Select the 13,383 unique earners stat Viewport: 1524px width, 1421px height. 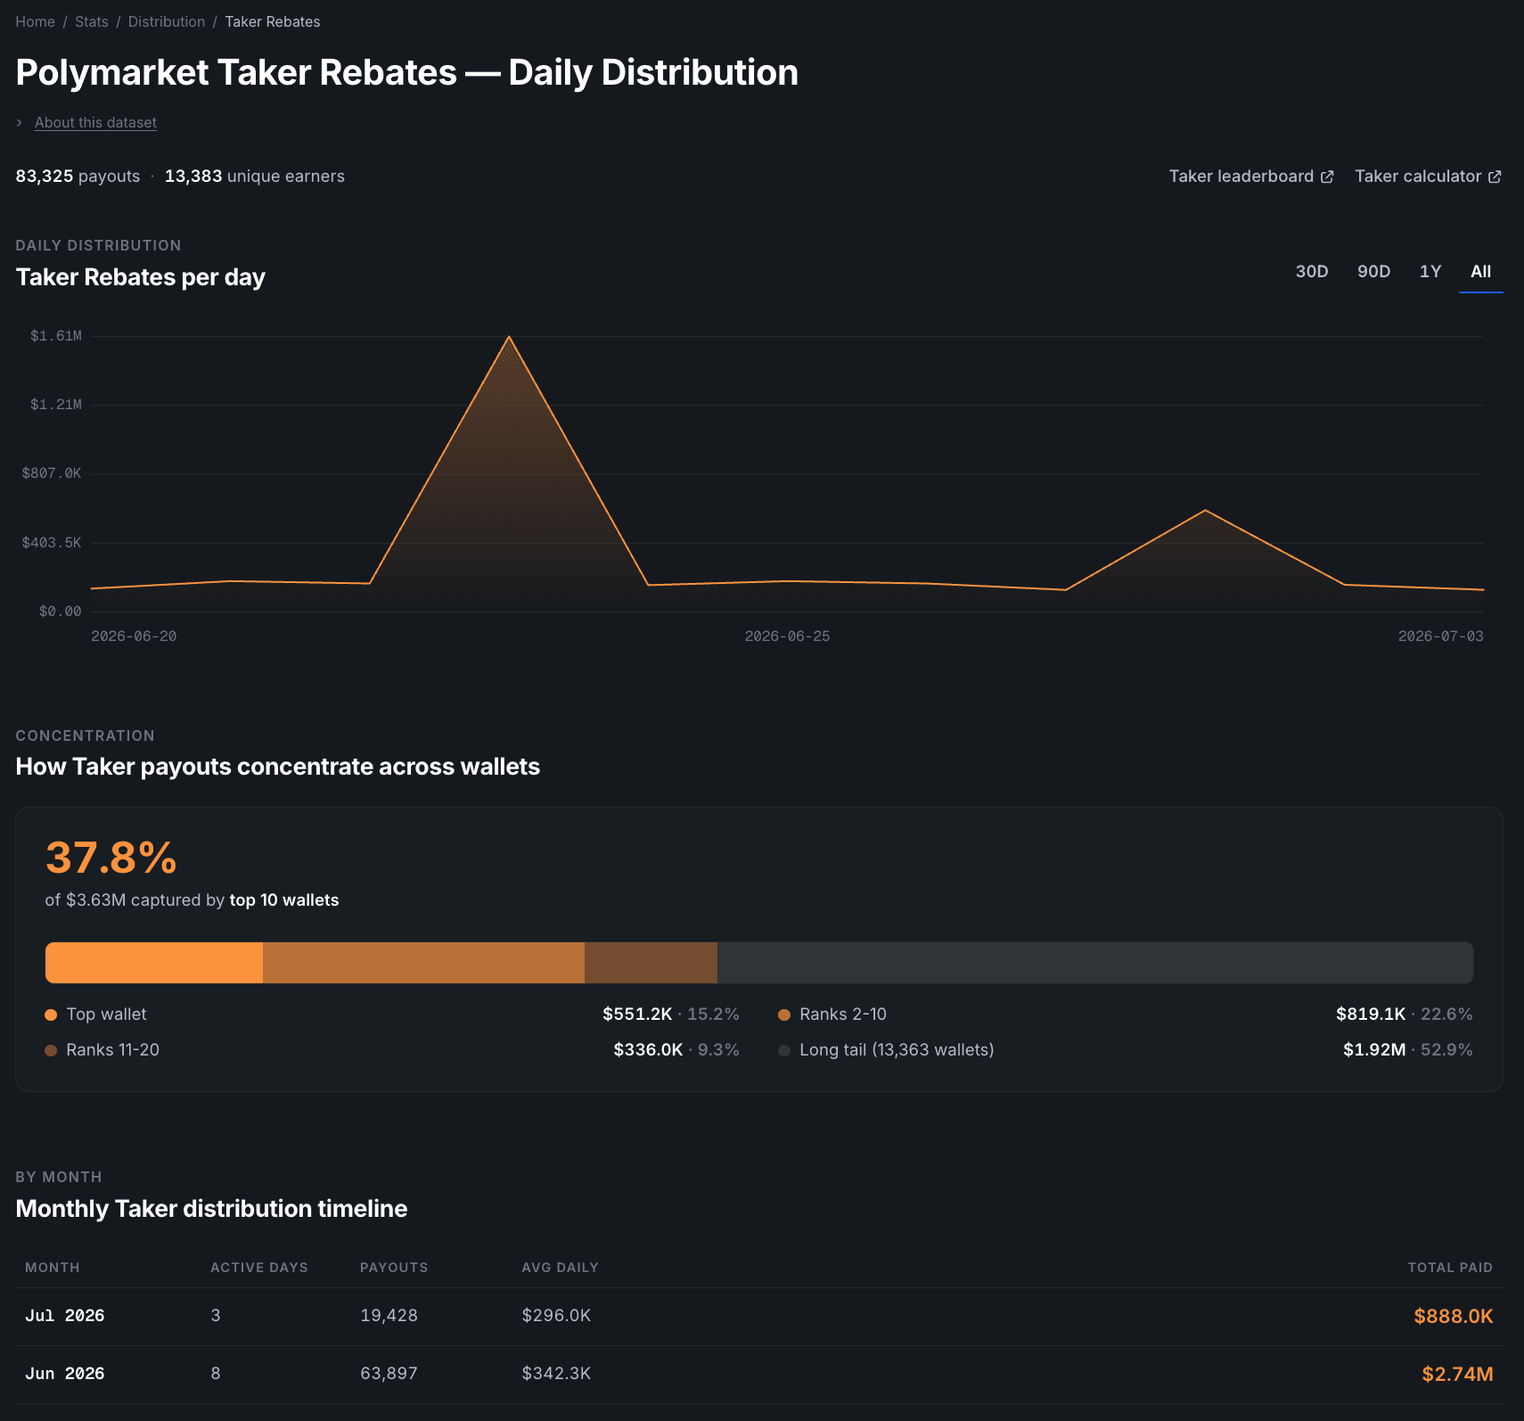pyautogui.click(x=254, y=176)
